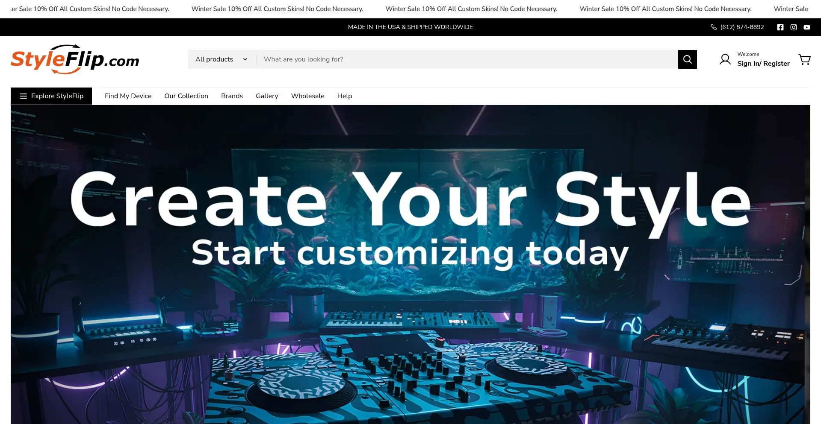The image size is (821, 424).
Task: Open the shopping cart icon
Action: point(804,59)
